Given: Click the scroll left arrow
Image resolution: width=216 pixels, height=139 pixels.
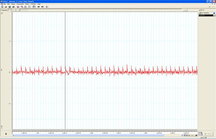Looking at the screenshot, I should pos(13,135).
